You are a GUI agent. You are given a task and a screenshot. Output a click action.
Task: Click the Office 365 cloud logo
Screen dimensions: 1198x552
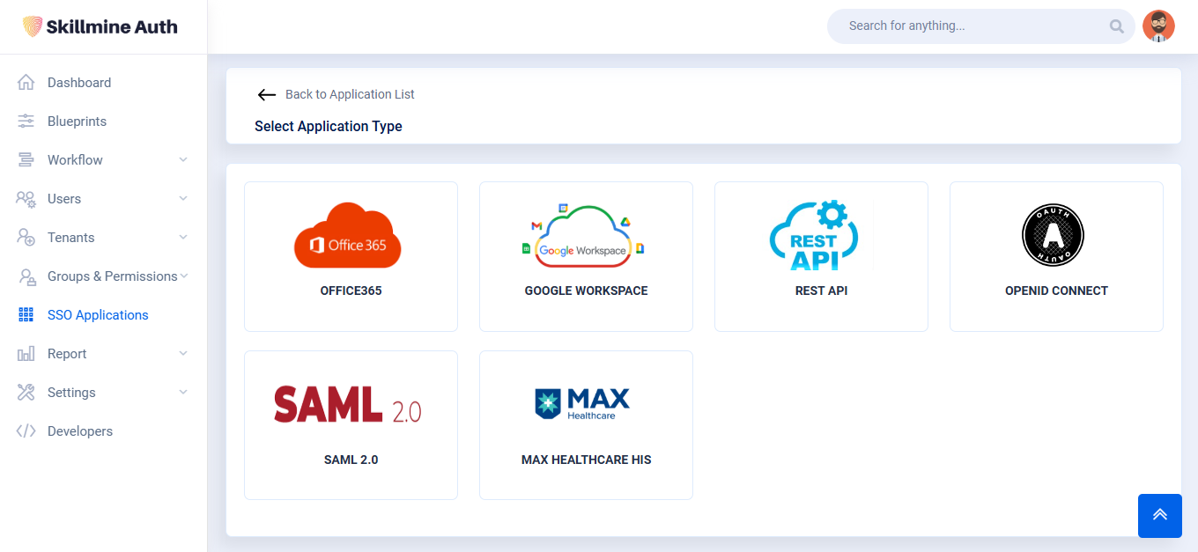[x=348, y=236]
